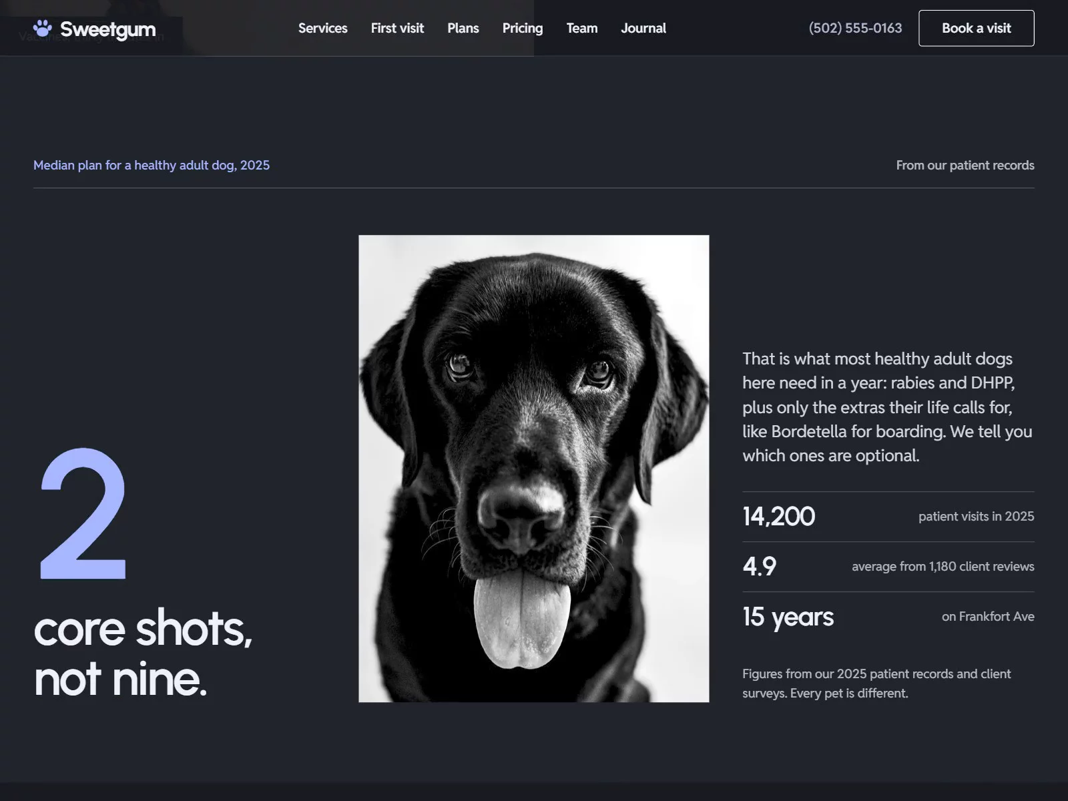
Task: Click the Sweetgum brand name text
Action: [108, 29]
